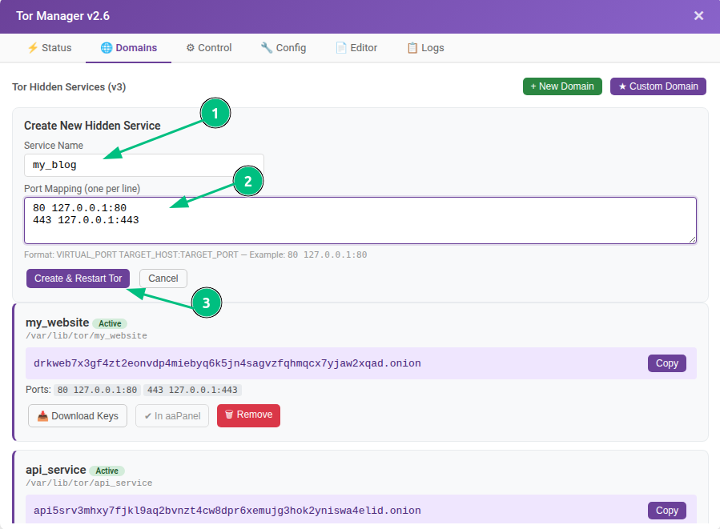Click the Custom Domain button

point(658,86)
